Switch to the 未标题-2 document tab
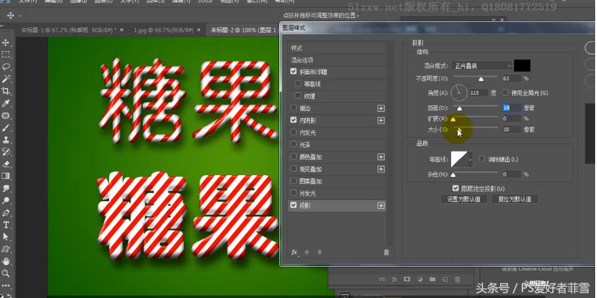 [246, 30]
